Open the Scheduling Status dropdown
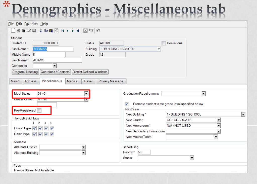This screenshot has height=184, width=257. point(192,158)
